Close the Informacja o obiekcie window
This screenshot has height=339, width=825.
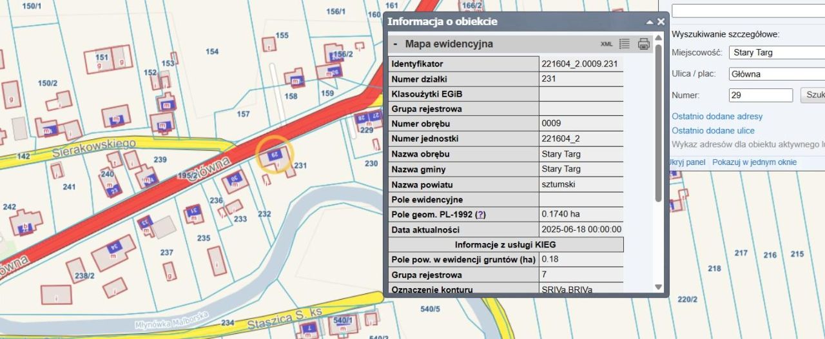(x=661, y=22)
